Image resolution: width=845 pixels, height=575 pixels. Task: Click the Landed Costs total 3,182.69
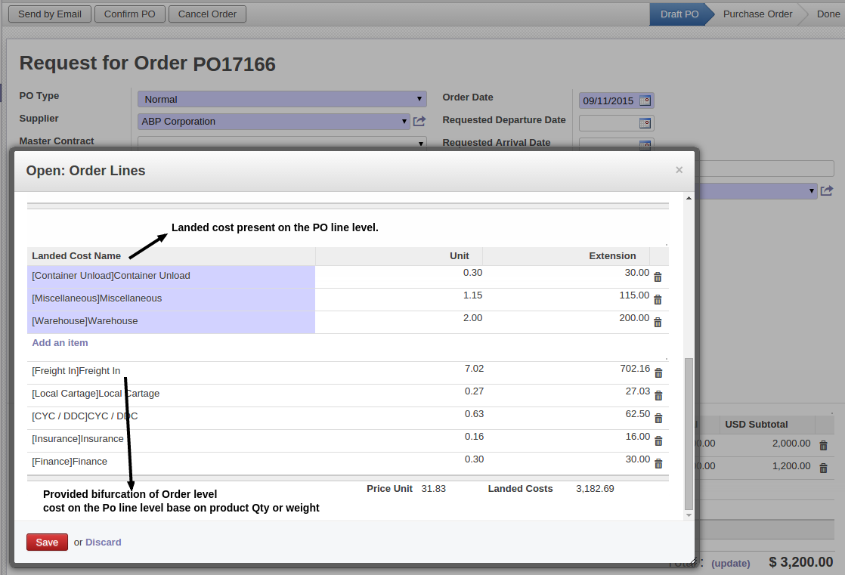pos(595,489)
